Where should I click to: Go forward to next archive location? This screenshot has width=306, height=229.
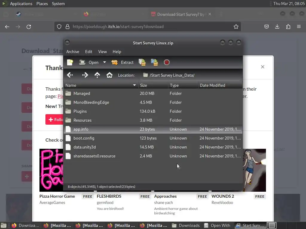coord(85,75)
